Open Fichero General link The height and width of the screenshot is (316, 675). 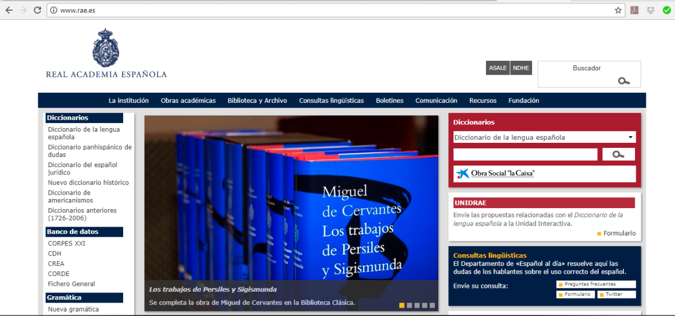[71, 284]
